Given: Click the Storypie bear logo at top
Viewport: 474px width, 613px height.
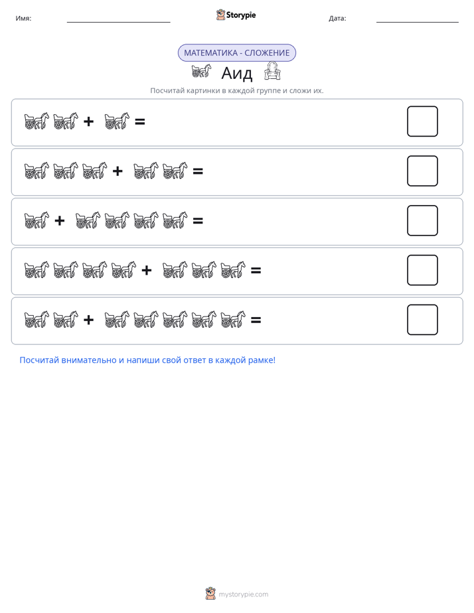Looking at the screenshot, I should click(x=220, y=15).
